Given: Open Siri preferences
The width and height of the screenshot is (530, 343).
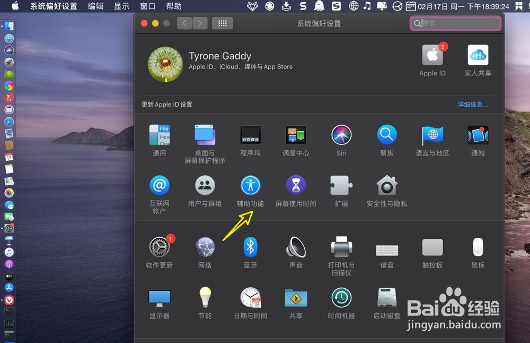Looking at the screenshot, I should 341,135.
